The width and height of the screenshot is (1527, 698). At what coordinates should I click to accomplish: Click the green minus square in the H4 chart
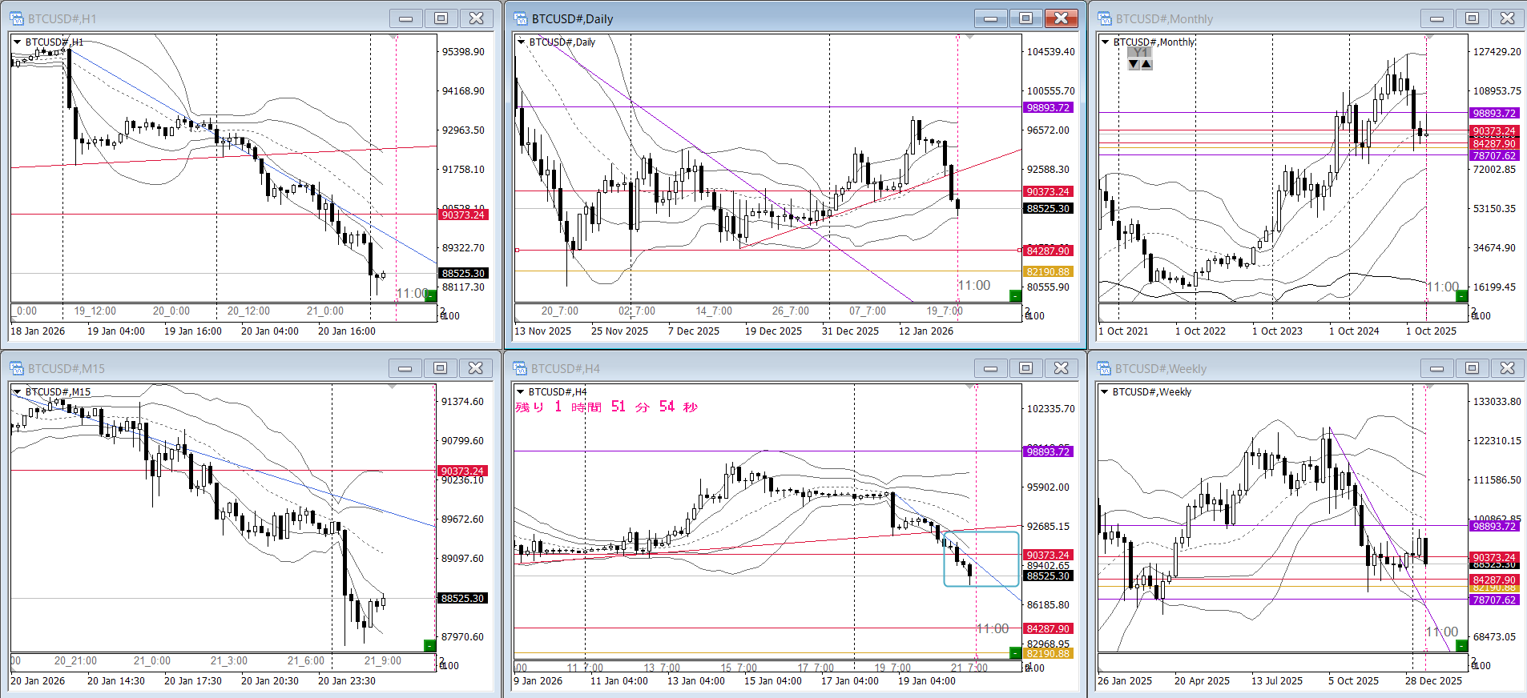pos(1015,653)
